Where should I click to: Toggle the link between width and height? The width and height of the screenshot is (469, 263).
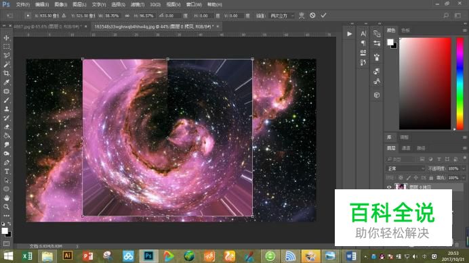pyautogui.click(x=127, y=16)
